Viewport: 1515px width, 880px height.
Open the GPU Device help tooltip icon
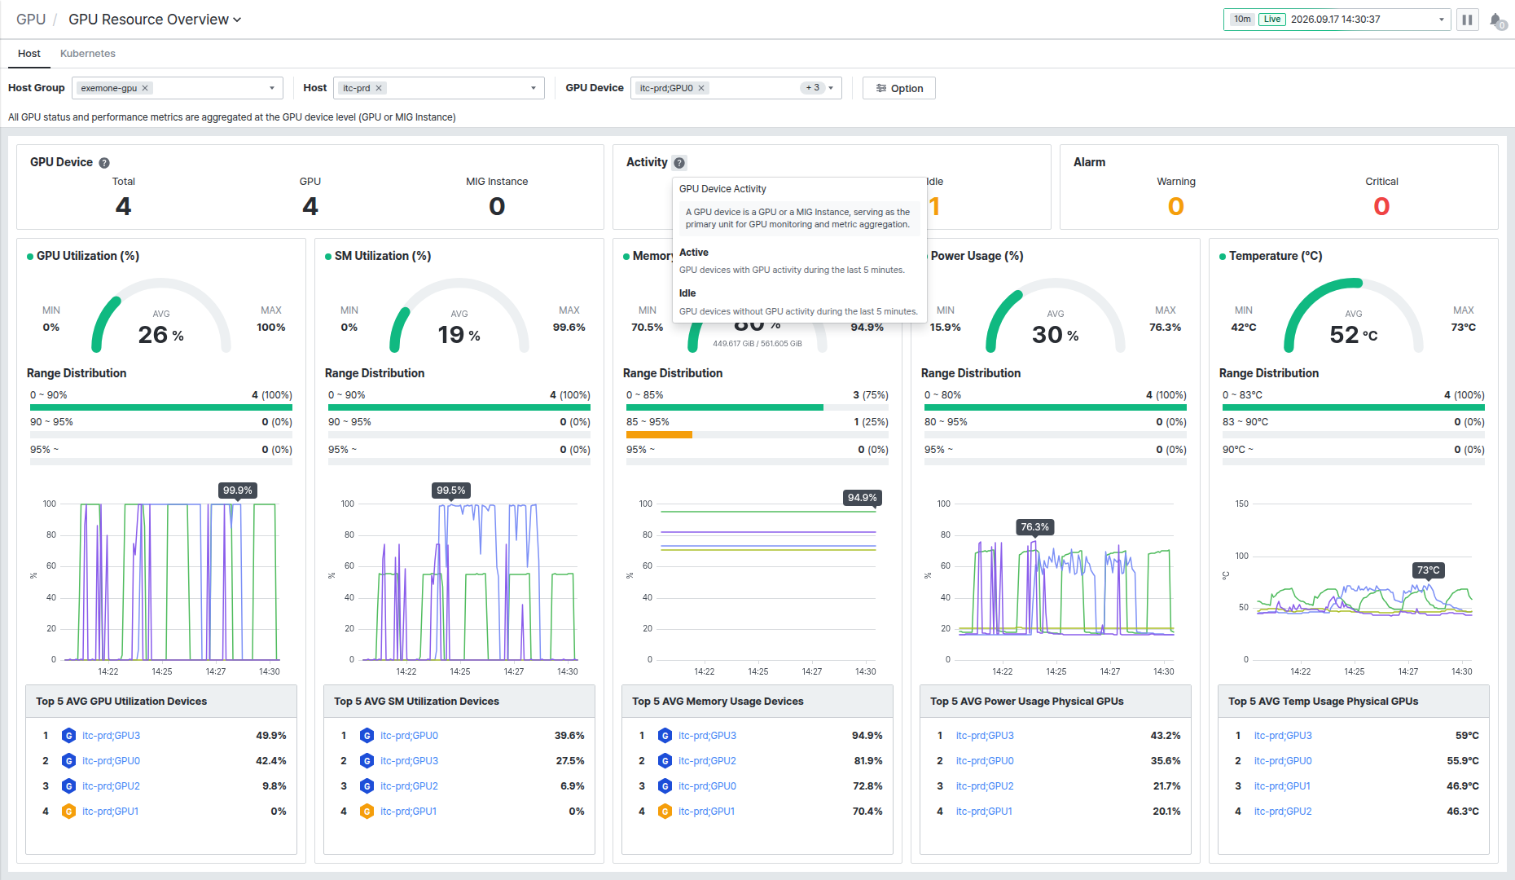[104, 163]
